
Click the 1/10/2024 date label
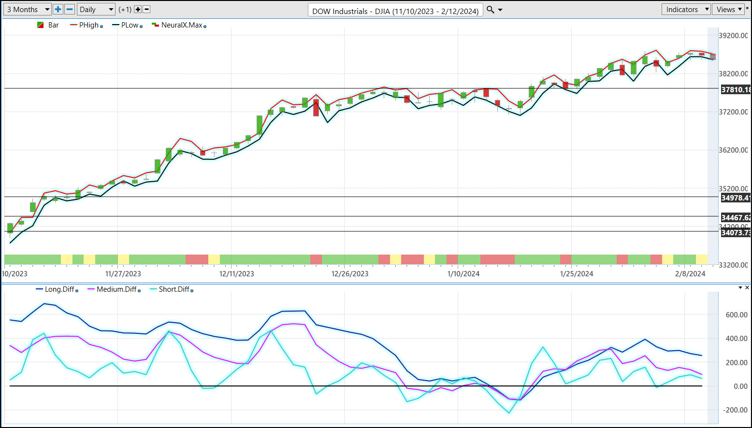[x=463, y=274]
